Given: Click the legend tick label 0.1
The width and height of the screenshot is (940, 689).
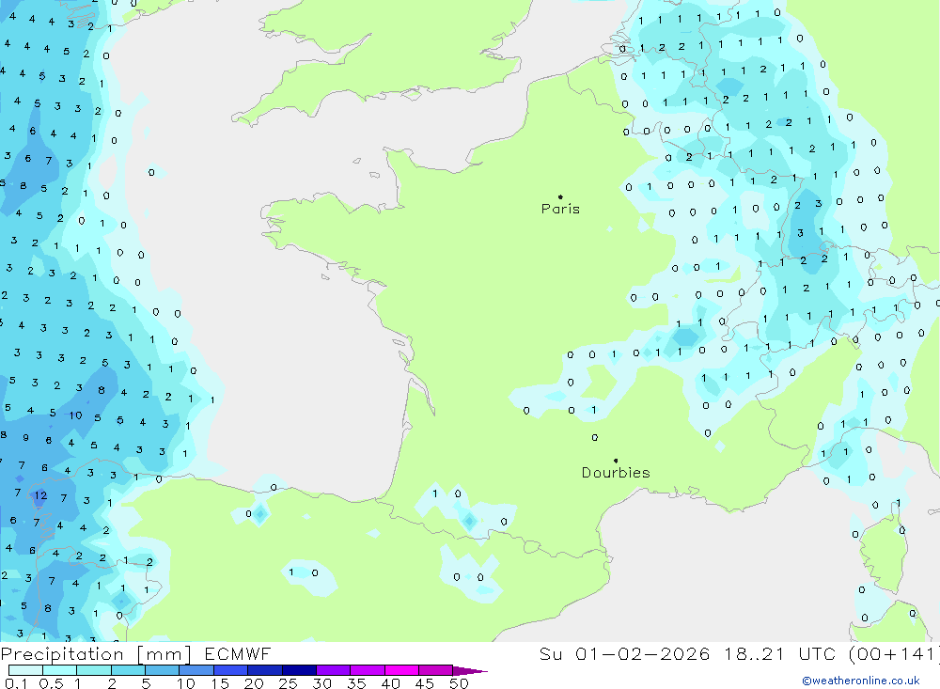Looking at the screenshot, I should [16, 683].
